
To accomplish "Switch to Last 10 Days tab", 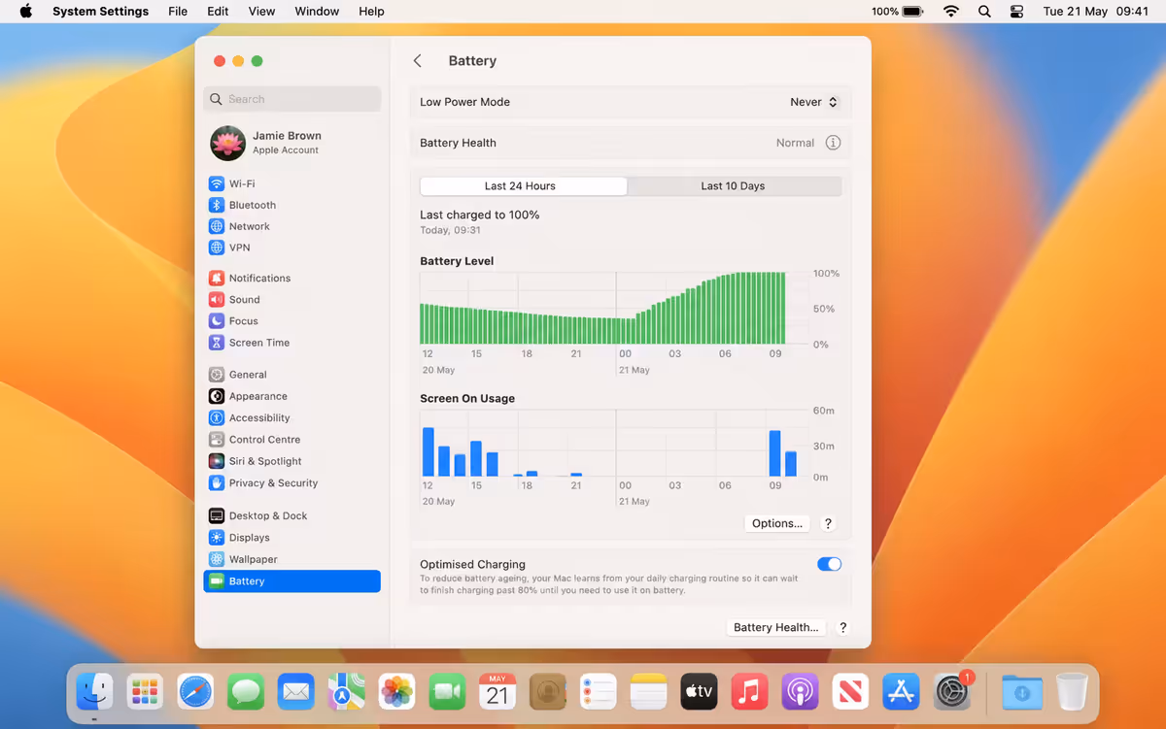I will click(734, 185).
